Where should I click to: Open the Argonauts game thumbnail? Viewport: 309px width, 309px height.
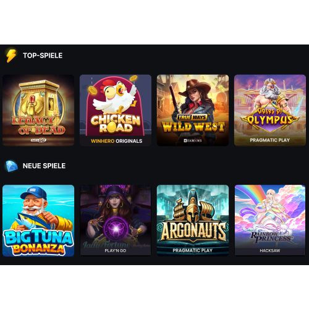[x=193, y=221]
